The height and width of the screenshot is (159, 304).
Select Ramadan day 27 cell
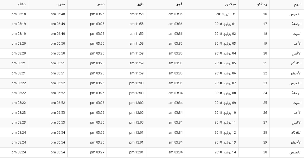[254, 123]
